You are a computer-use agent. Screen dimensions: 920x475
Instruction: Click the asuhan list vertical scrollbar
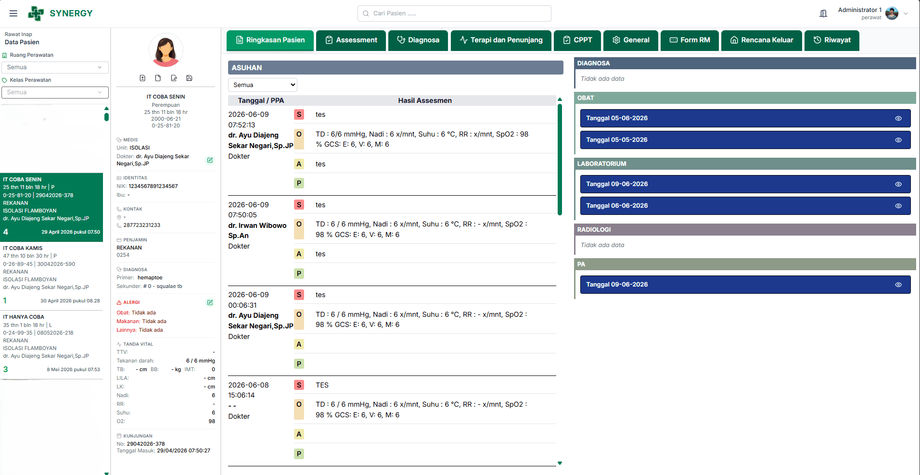pyautogui.click(x=560, y=159)
